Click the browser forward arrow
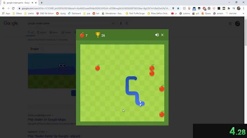The height and width of the screenshot is (138, 247). point(8,8)
